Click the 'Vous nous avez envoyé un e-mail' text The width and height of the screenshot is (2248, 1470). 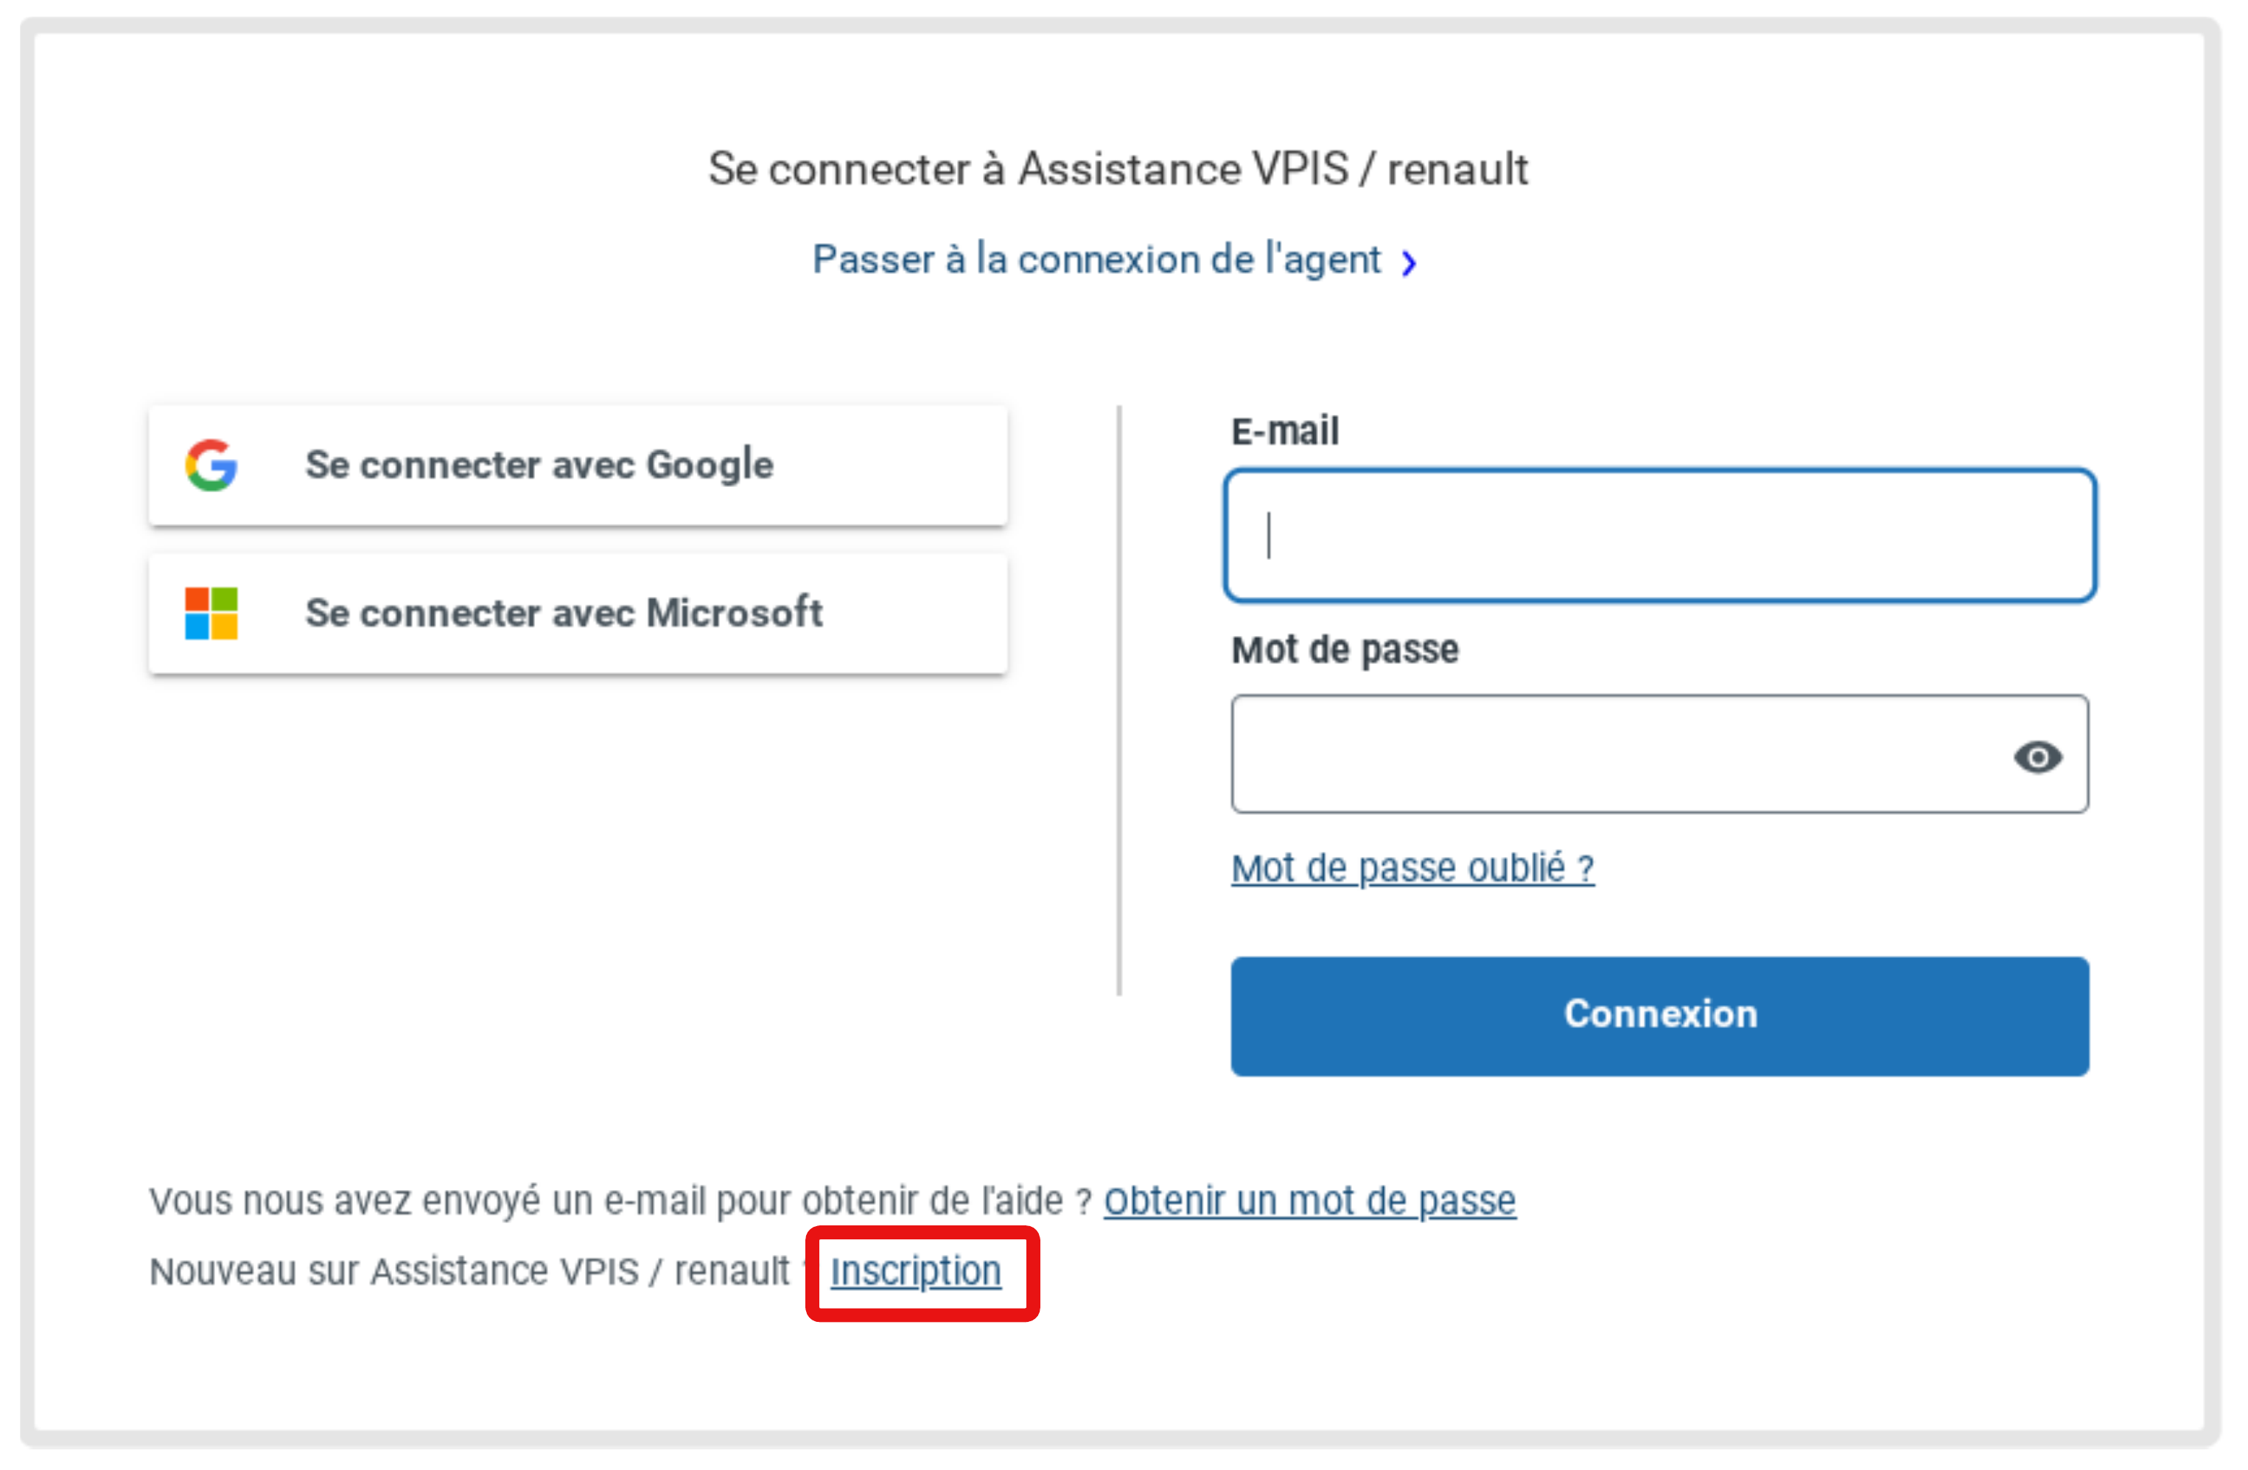coord(620,1202)
